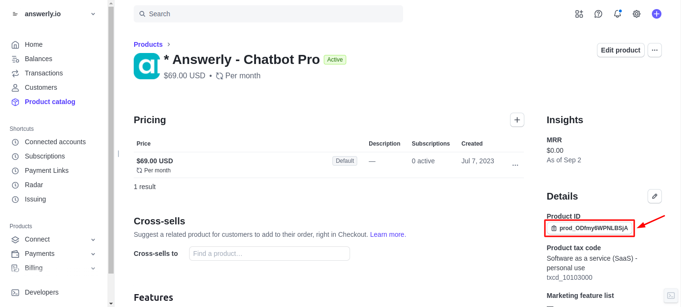This screenshot has width=681, height=307.
Task: Open the apps grid icon in header
Action: (x=579, y=14)
